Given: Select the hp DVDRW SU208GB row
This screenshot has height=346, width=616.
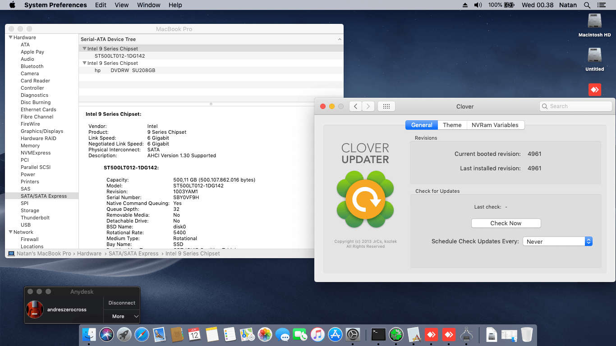Looking at the screenshot, I should 211,70.
